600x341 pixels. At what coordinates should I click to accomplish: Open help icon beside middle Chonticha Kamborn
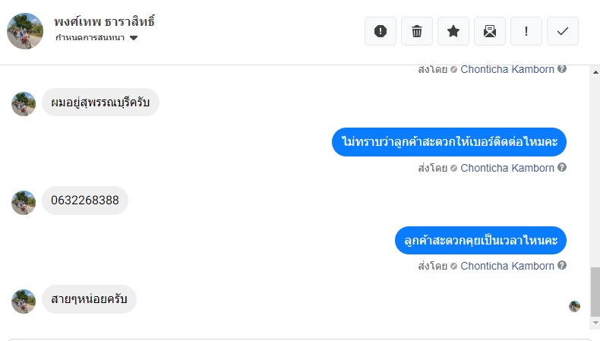coord(562,167)
